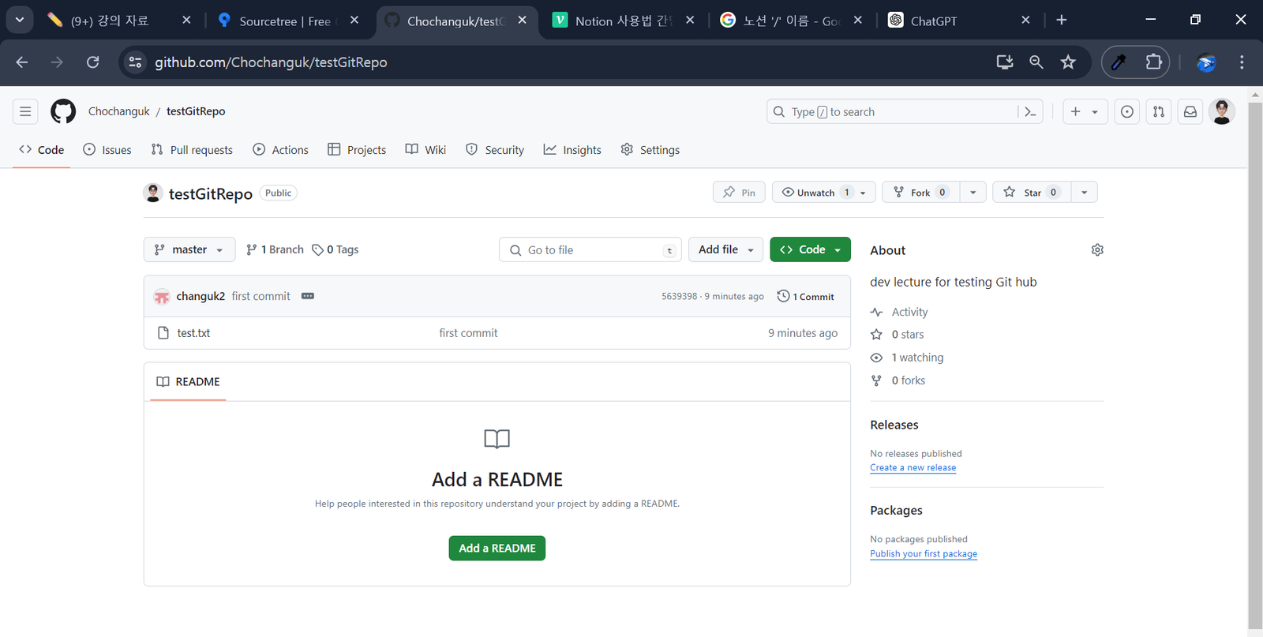View the 0 Tags link
Image resolution: width=1263 pixels, height=637 pixels.
tap(335, 249)
